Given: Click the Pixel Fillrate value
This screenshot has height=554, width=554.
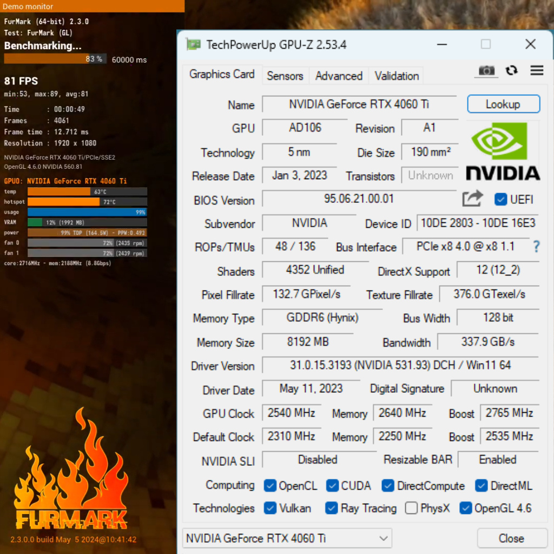Looking at the screenshot, I should click(x=306, y=294).
